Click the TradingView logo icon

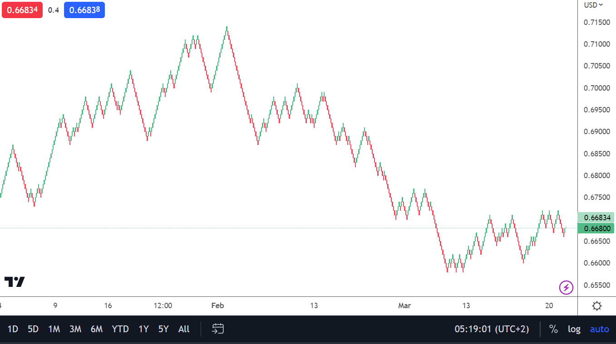click(15, 282)
